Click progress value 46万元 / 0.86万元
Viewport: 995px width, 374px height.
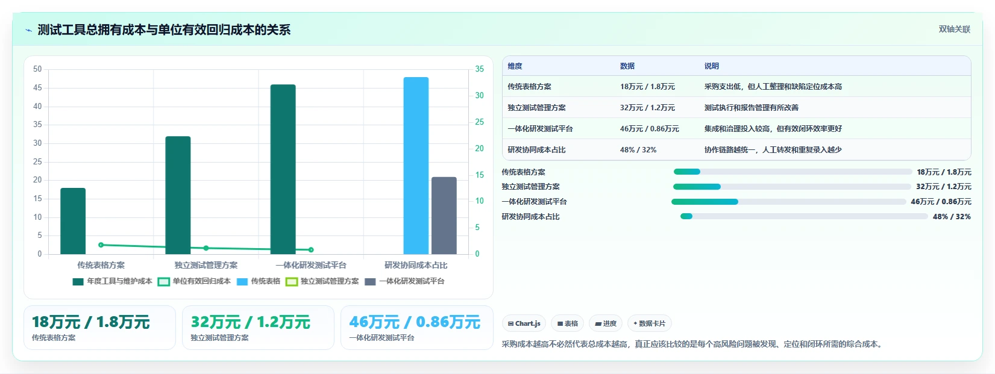(x=941, y=202)
